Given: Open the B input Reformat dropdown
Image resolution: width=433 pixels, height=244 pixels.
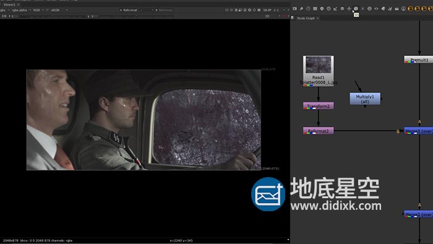Looking at the screenshot, I should pyautogui.click(x=164, y=10).
